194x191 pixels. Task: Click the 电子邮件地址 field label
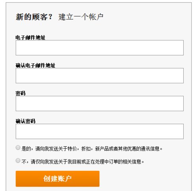click(x=30, y=38)
